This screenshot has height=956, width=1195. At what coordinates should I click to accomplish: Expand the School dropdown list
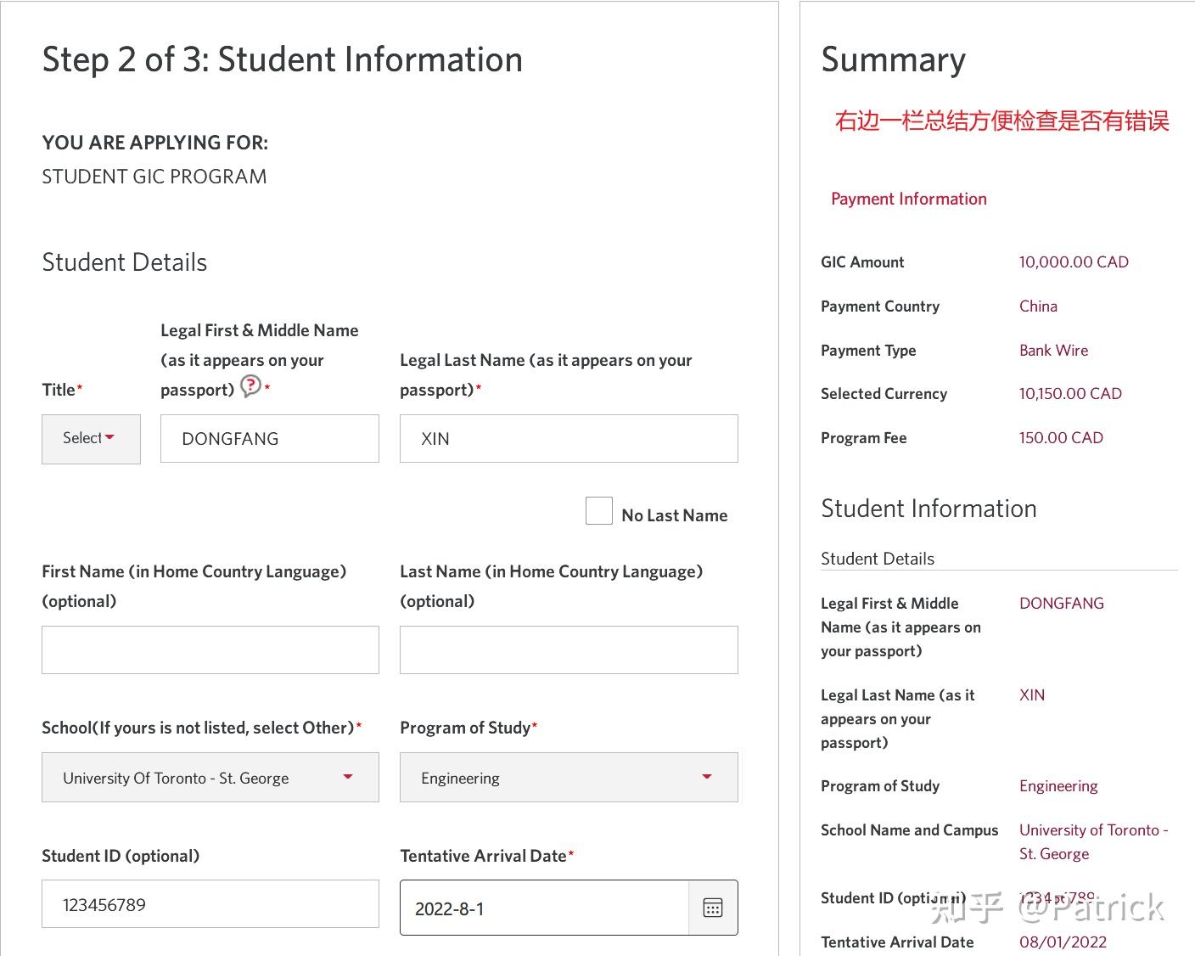210,778
